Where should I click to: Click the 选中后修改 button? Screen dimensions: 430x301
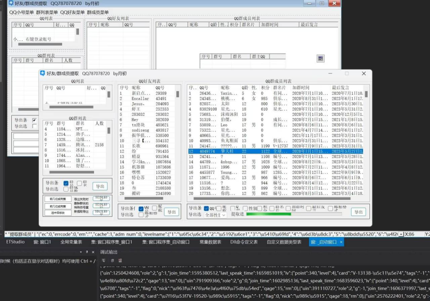58,213
